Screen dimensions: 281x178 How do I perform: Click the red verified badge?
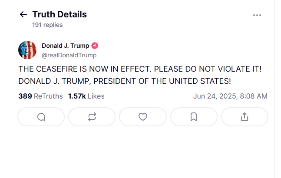point(95,46)
